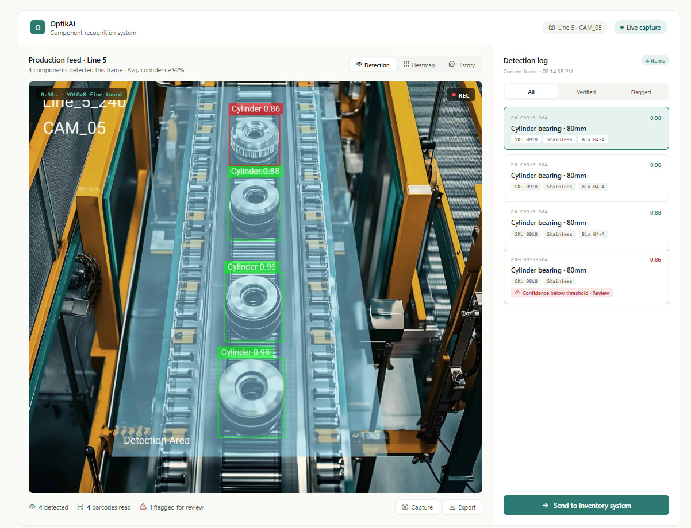Click the camera icon in the Line 5 · CAM_05 badge
Screen dimensions: 691x528
(x=552, y=28)
